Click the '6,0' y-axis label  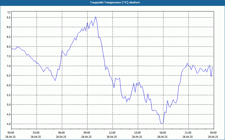click(9, 85)
